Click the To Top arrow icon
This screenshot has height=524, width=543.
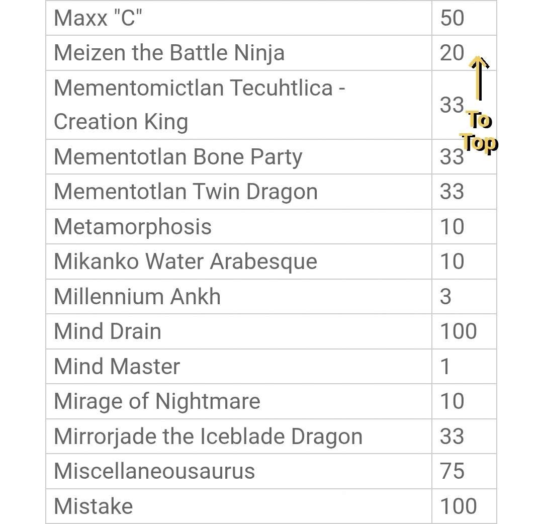[479, 78]
